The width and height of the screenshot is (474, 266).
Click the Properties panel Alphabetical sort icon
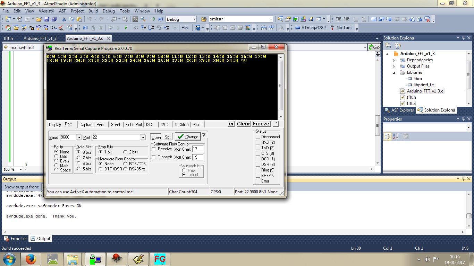pos(396,136)
